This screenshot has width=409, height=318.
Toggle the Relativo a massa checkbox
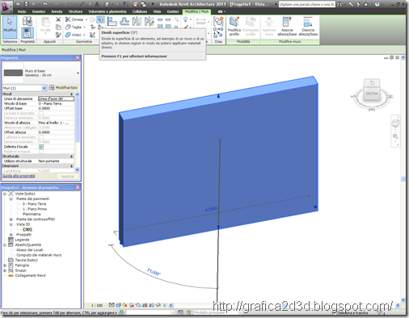[x=41, y=152]
